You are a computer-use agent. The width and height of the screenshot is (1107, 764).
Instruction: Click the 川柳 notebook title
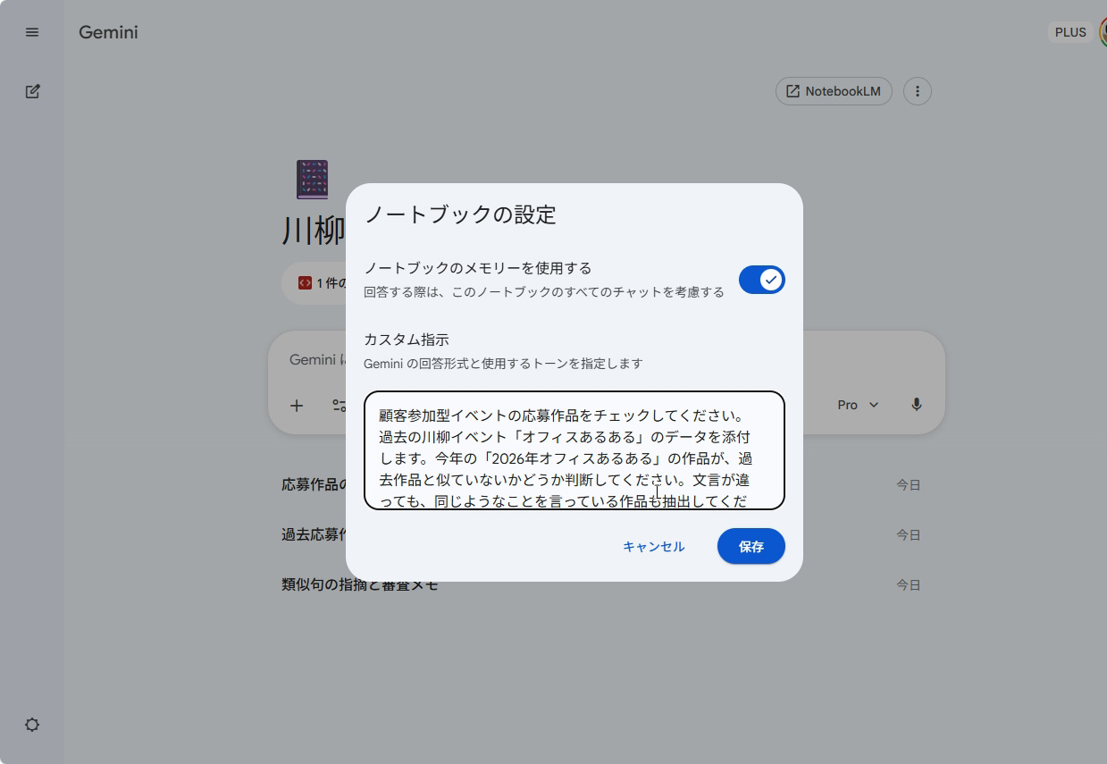314,231
